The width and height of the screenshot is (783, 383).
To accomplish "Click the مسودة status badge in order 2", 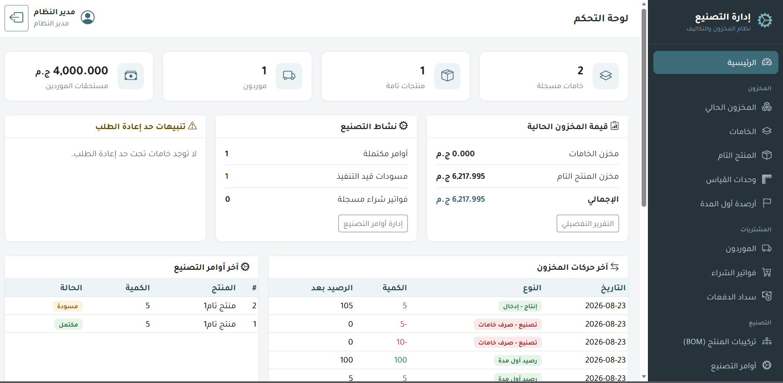I will 68,306.
